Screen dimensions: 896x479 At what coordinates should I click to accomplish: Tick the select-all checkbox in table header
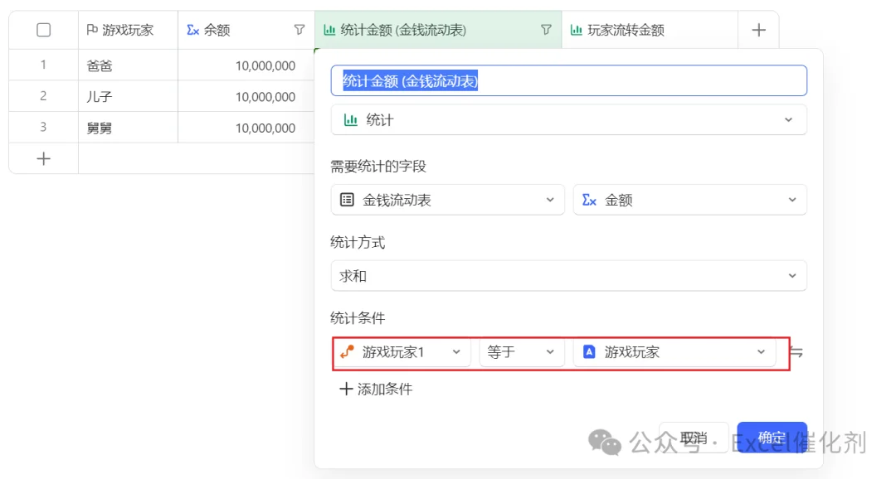click(x=43, y=30)
